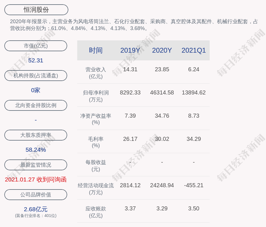Click the red 2021.01.27 收到问询函 notice
266x227 pixels.
point(36,179)
